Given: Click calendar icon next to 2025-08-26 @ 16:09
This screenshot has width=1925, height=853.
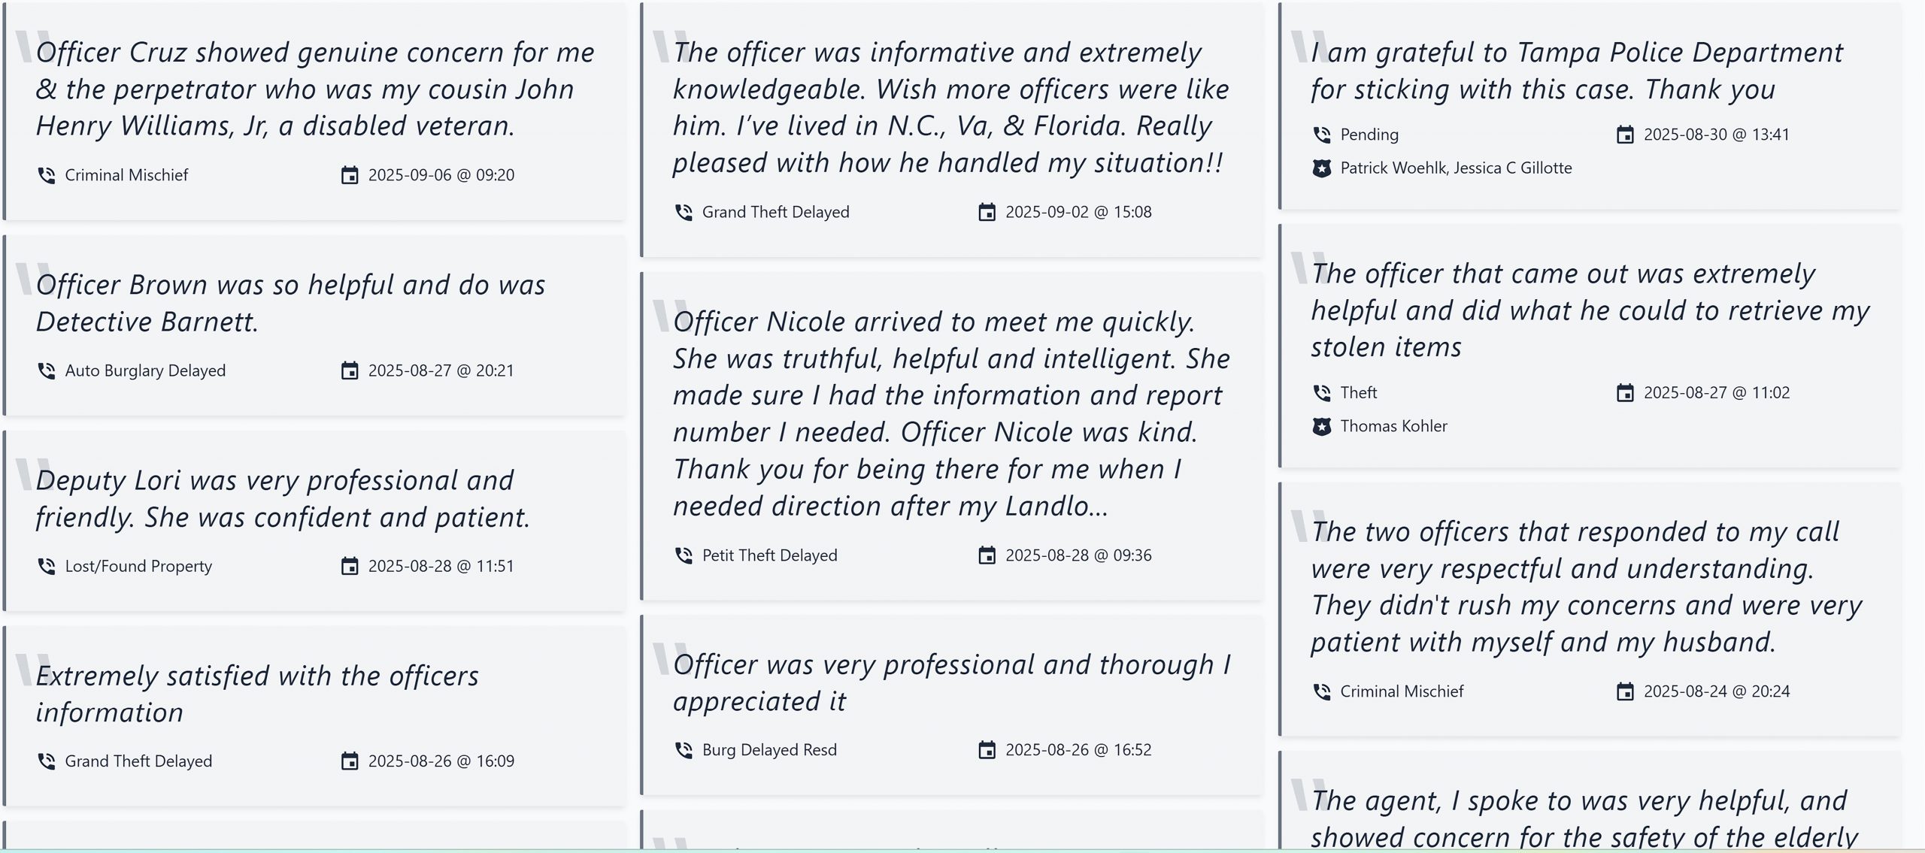Looking at the screenshot, I should coord(350,761).
